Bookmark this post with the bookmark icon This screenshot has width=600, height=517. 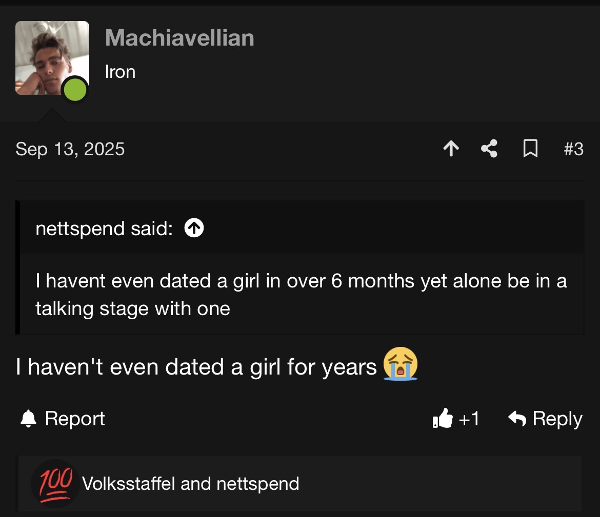[x=530, y=149]
